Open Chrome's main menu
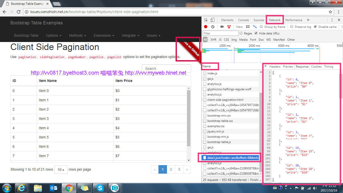The height and width of the screenshot is (193, 343). pyautogui.click(x=338, y=12)
